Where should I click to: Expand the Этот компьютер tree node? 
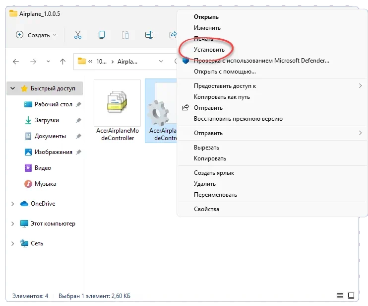13,224
